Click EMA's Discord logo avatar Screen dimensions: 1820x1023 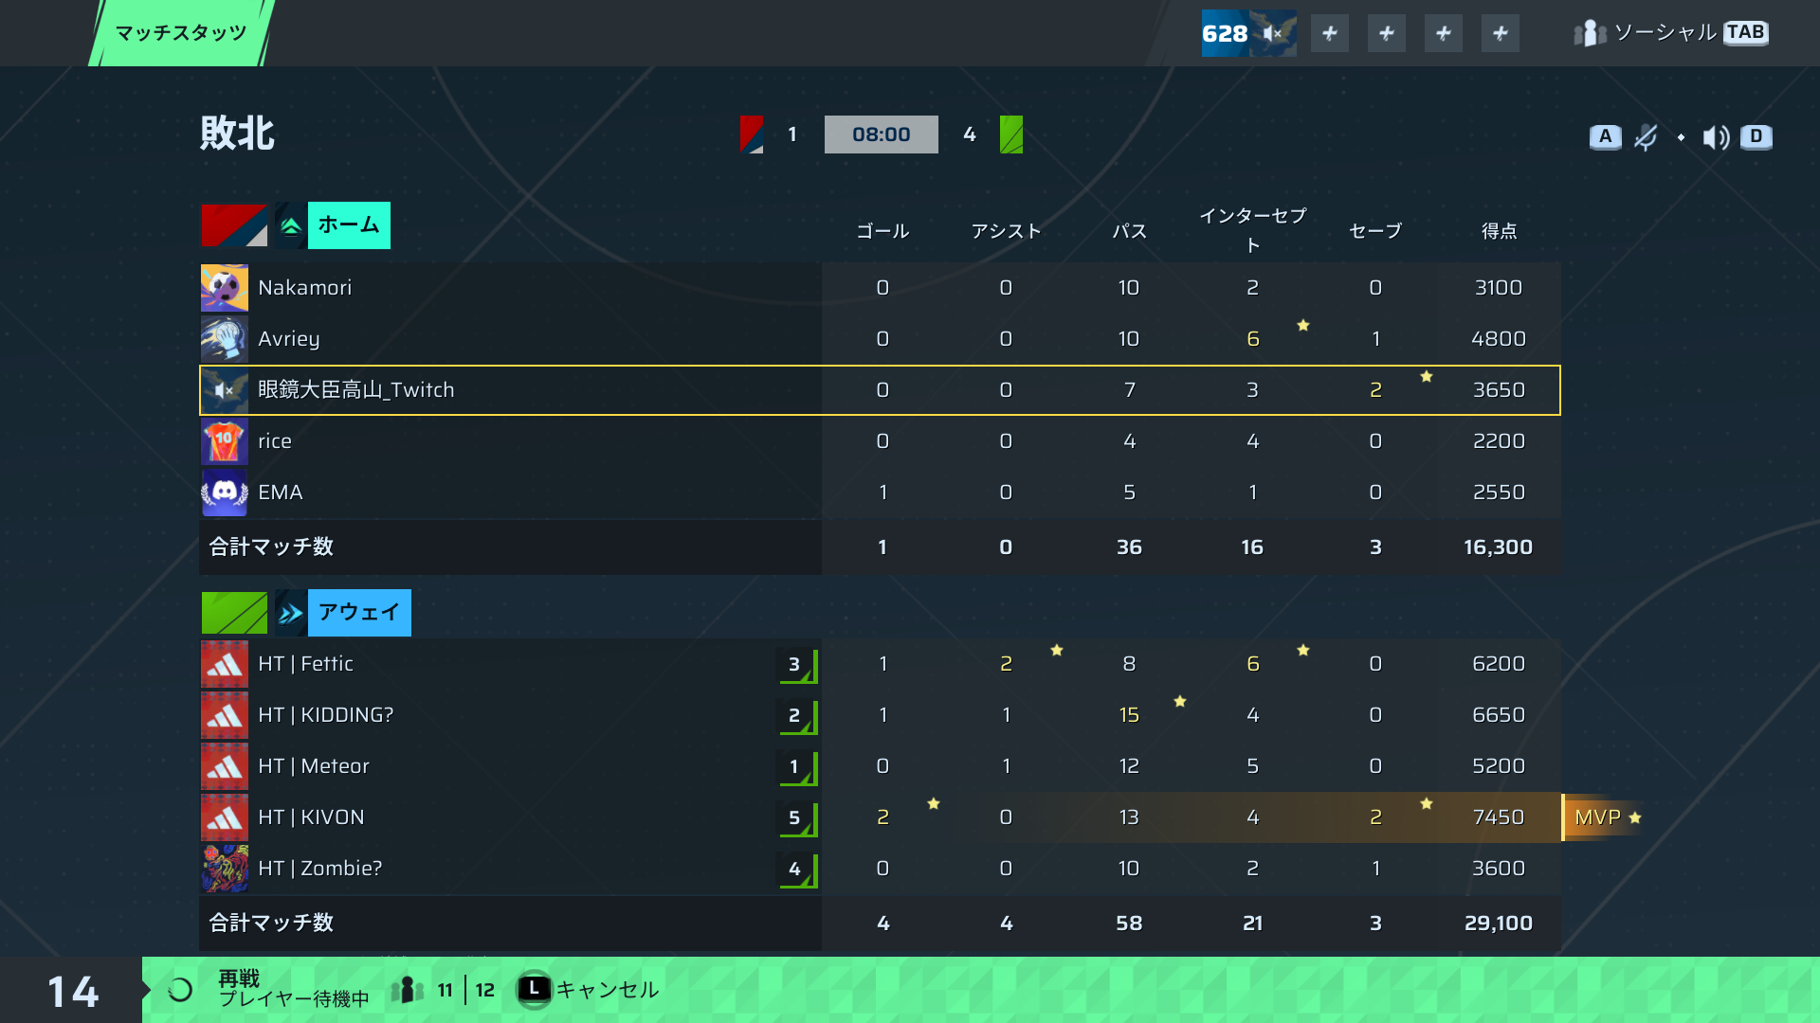(225, 493)
